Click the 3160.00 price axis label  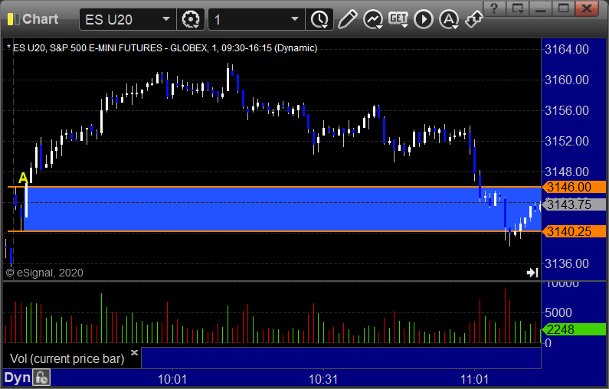point(567,80)
